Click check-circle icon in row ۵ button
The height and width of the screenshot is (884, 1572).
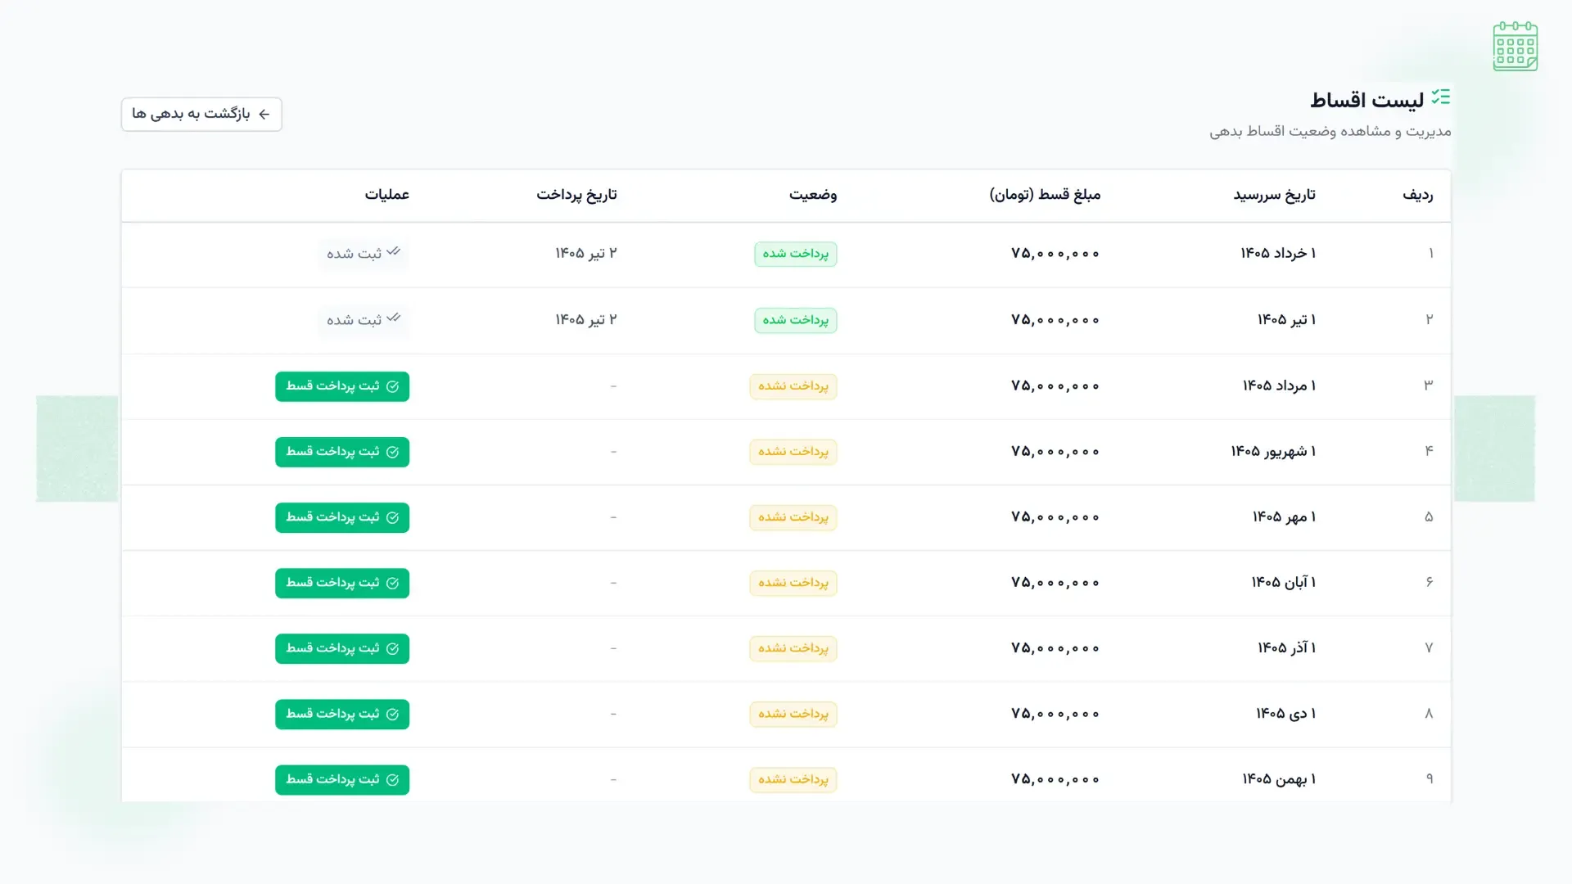click(x=392, y=517)
